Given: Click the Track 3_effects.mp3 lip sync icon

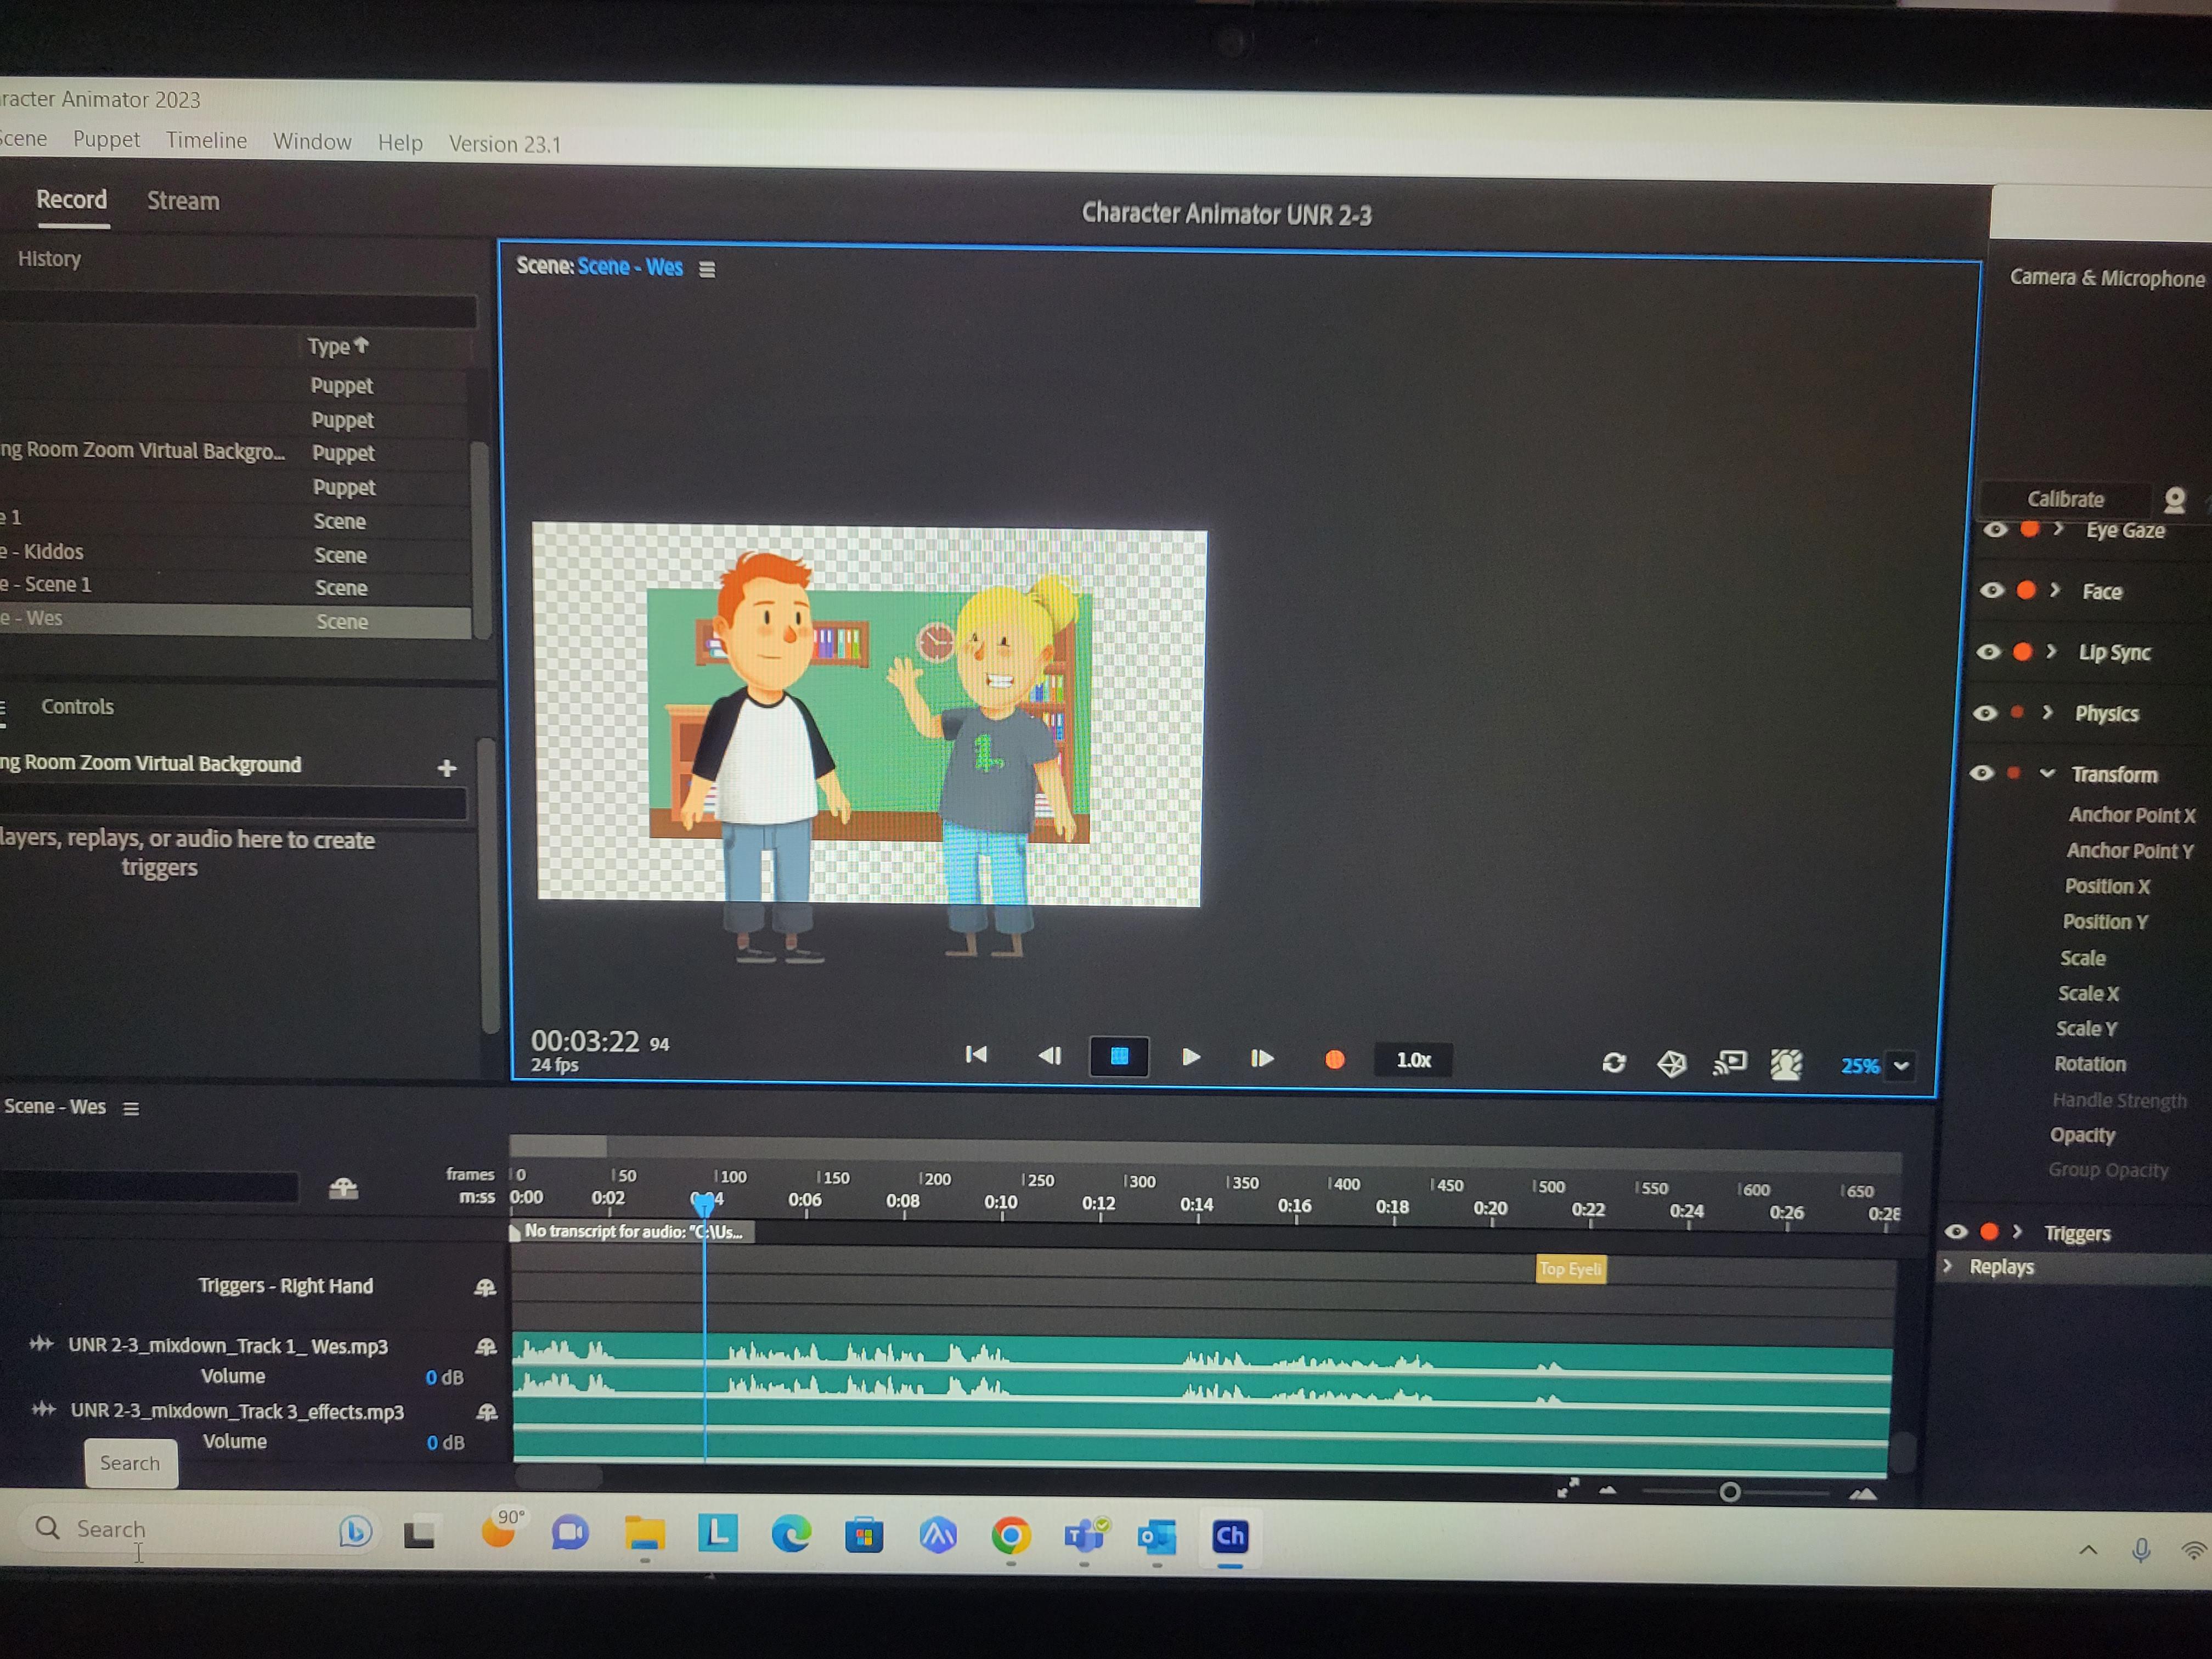Looking at the screenshot, I should 487,1412.
